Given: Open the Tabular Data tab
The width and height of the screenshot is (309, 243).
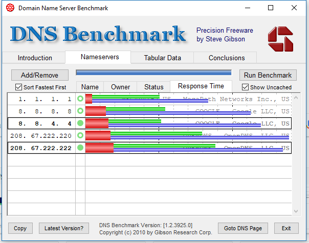Looking at the screenshot, I should click(x=162, y=58).
